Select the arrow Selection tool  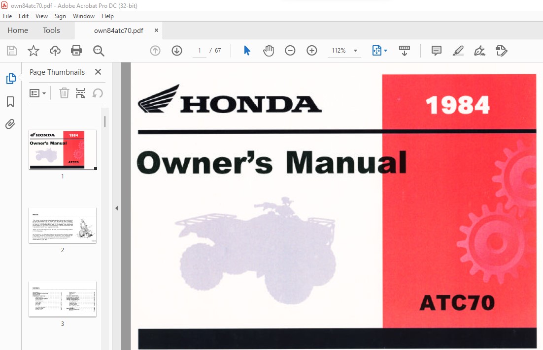click(247, 51)
